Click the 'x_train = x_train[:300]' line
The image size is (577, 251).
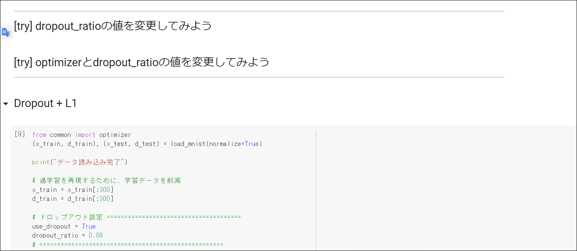[x=73, y=190]
